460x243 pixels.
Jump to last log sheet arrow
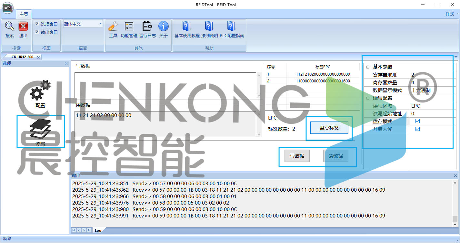click(x=89, y=230)
